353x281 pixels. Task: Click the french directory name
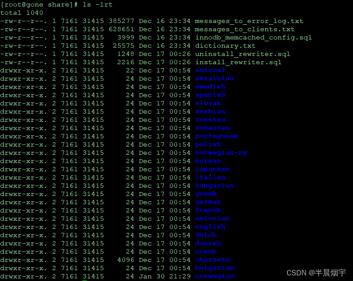[208, 210]
